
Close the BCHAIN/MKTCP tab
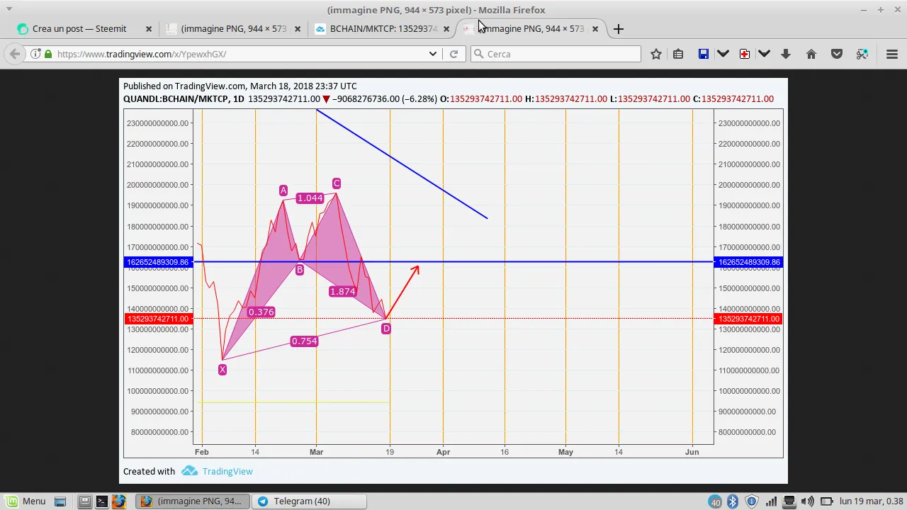pos(446,29)
